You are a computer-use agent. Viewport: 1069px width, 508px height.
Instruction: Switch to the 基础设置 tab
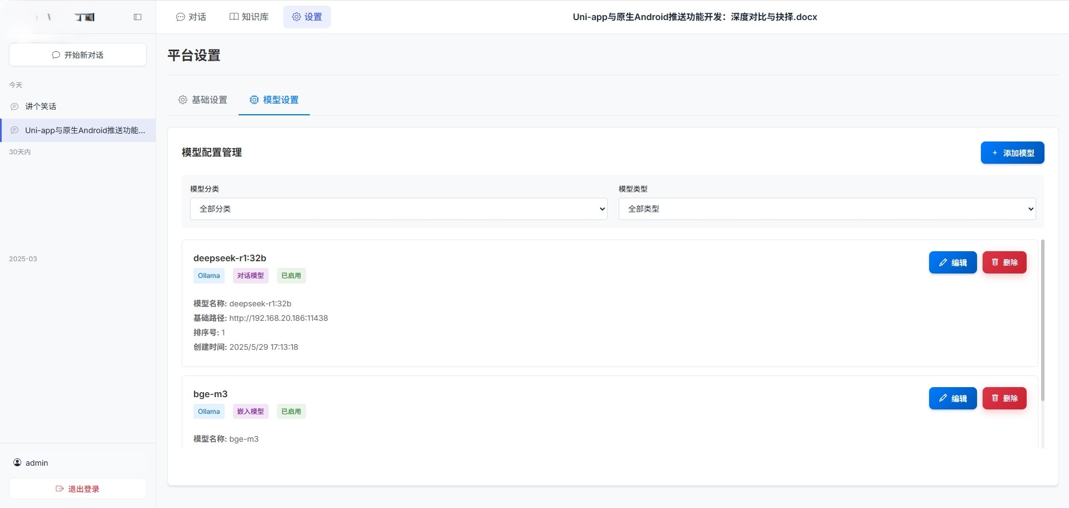click(x=203, y=100)
